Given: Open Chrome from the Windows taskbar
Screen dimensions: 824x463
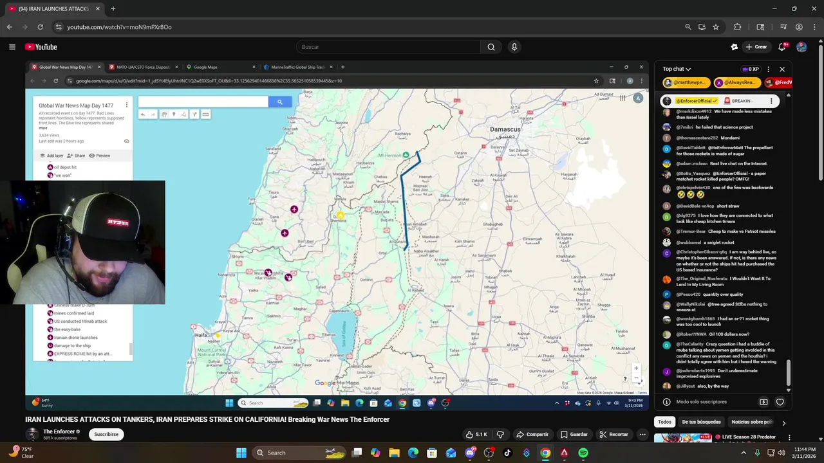Looking at the screenshot, I should [545, 453].
